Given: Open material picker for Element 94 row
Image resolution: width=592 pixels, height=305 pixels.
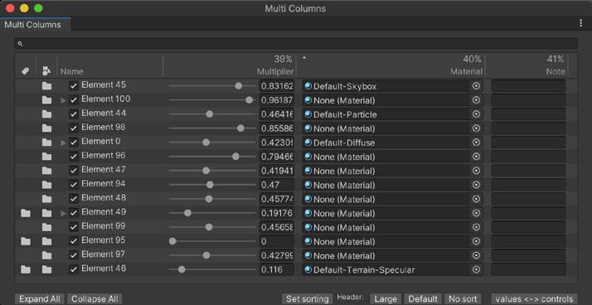Looking at the screenshot, I should pos(476,185).
